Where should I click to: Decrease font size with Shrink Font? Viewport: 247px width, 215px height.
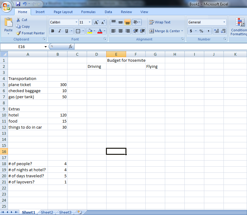103,22
